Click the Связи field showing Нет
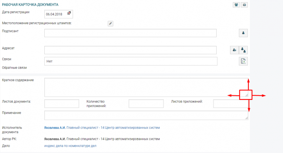Screen dimensions: 283x153 tap(130, 61)
